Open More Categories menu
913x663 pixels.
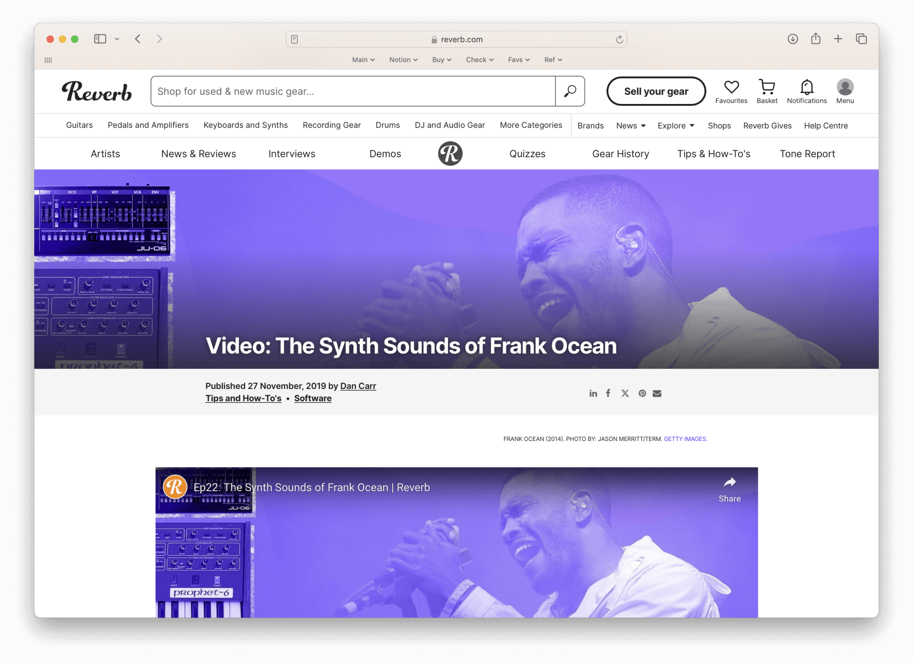click(x=531, y=125)
